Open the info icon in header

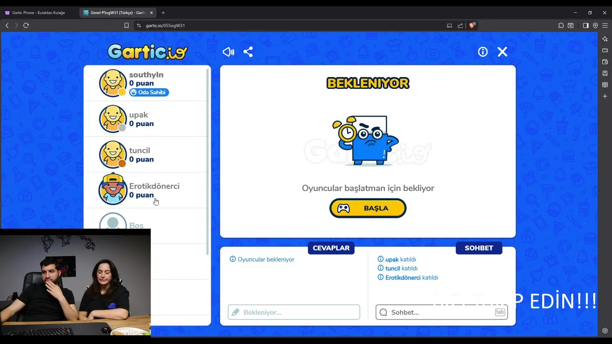(483, 52)
